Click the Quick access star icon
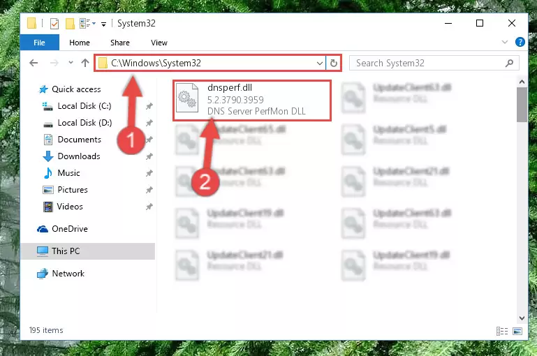This screenshot has height=356, width=537. (43, 89)
